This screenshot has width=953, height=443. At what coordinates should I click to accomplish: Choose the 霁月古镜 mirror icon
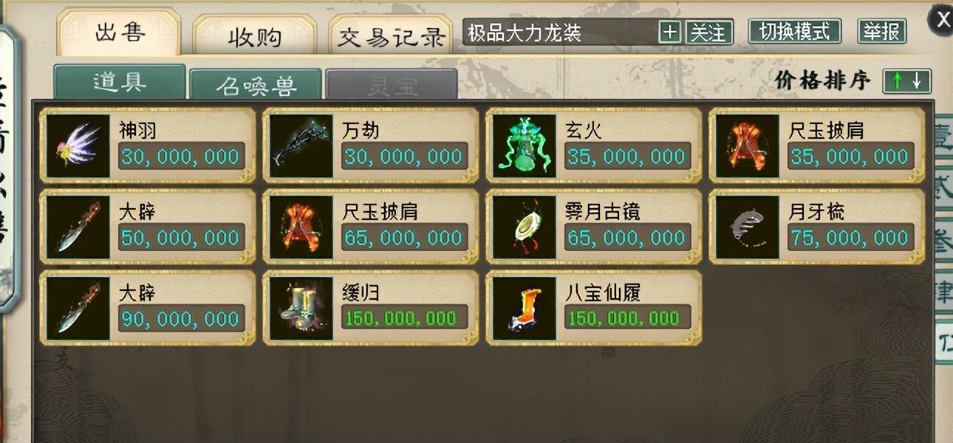[x=525, y=227]
